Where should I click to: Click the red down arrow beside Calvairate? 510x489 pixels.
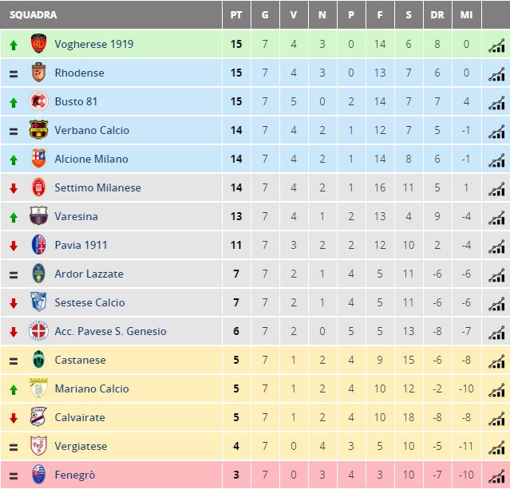click(14, 418)
